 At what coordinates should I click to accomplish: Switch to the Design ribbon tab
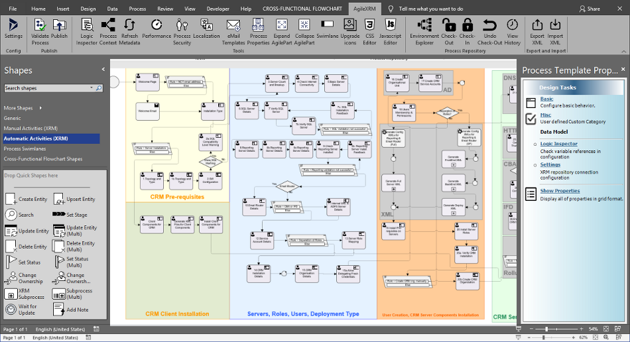coord(88,9)
